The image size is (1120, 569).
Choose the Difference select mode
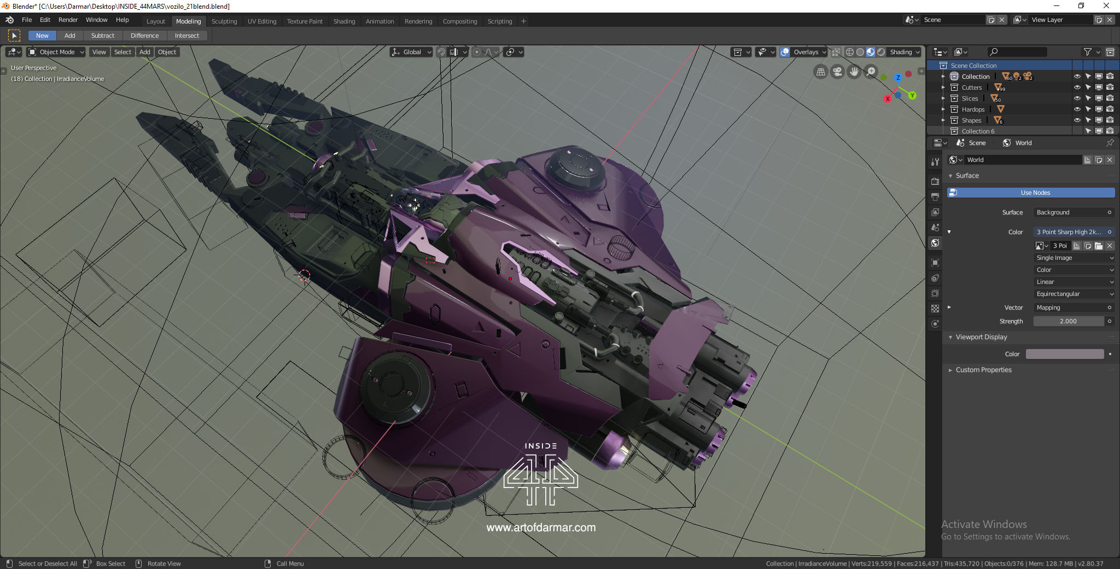(144, 36)
